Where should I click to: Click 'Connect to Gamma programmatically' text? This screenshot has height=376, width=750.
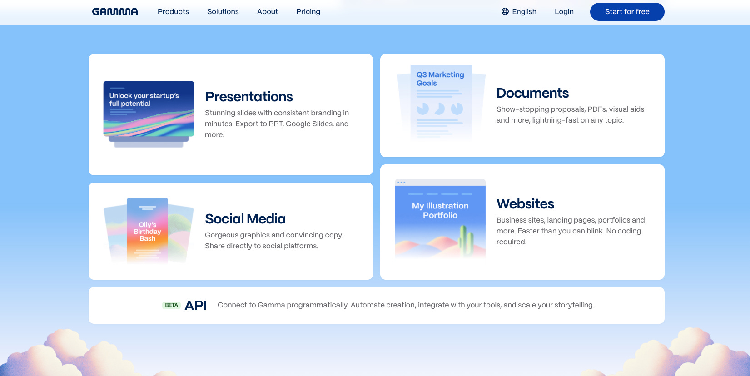[406, 305]
